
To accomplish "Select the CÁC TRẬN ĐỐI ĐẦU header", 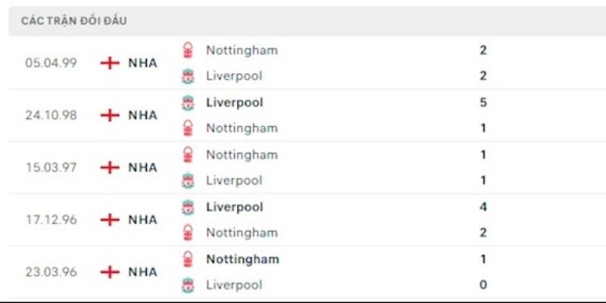I will pos(74,21).
